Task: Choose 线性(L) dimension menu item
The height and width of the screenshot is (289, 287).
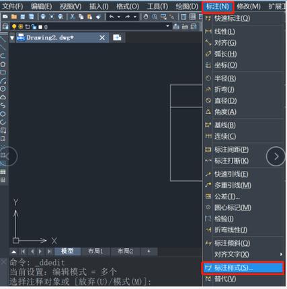Action: [x=244, y=32]
